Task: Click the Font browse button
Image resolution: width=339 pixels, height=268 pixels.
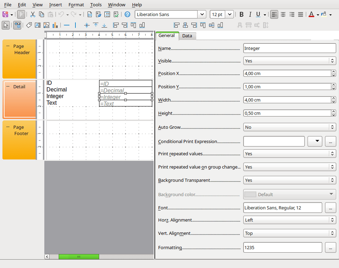Action: coord(330,208)
